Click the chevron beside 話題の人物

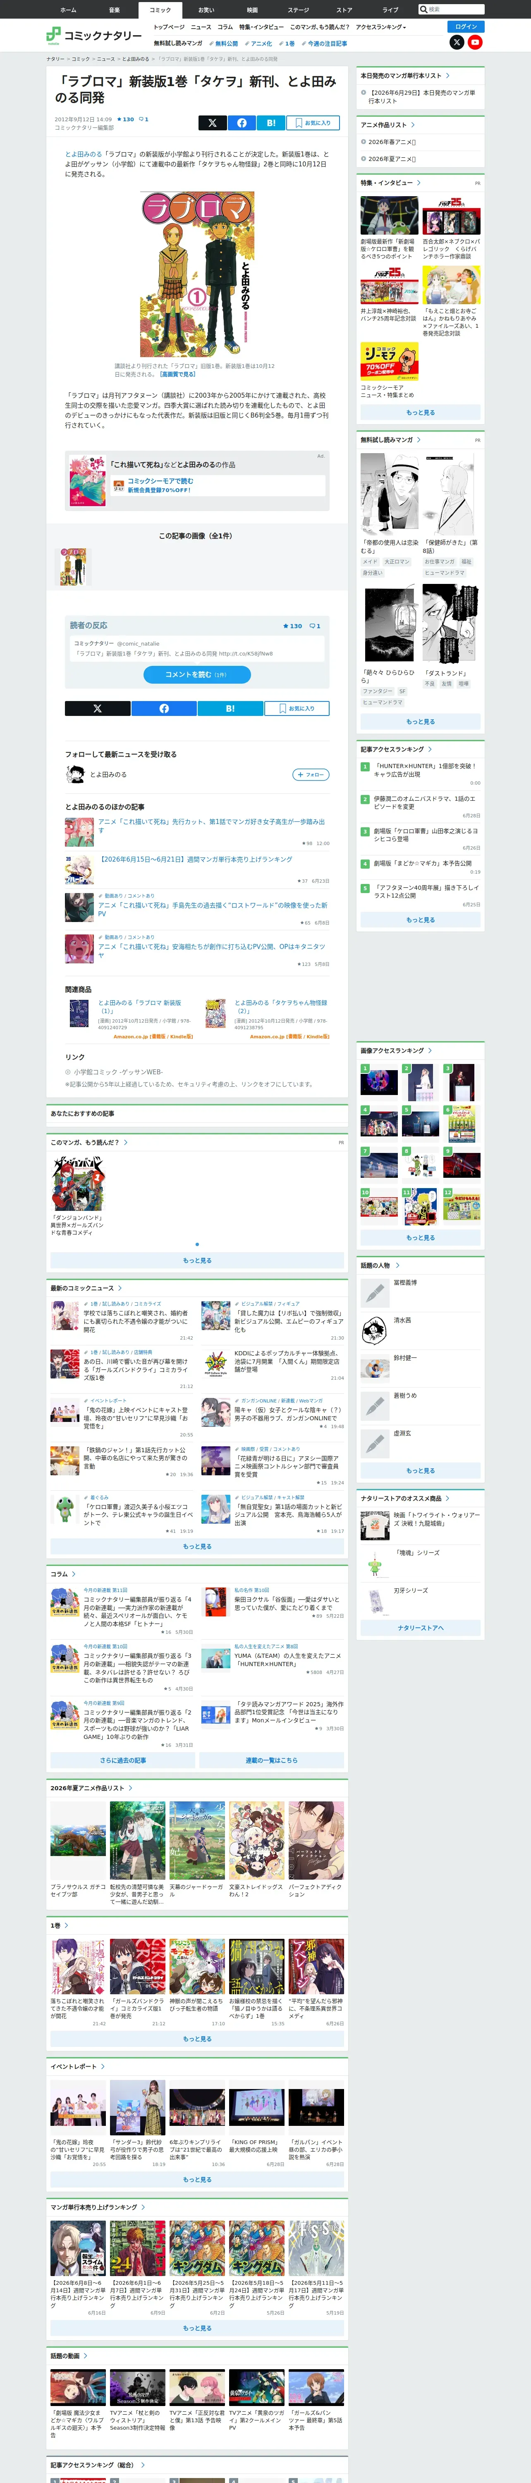[397, 1266]
